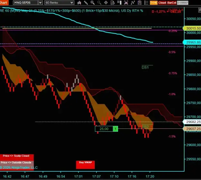201x180 pixels.
Task: Click the zoom in magnifier icon
Action: [92, 3]
